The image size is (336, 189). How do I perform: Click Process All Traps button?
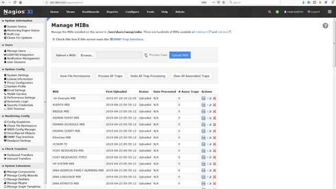click(x=110, y=76)
